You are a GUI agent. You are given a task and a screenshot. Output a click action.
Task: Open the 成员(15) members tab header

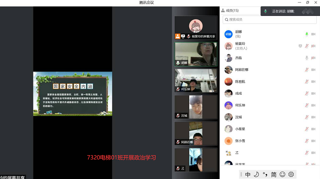coord(230,10)
